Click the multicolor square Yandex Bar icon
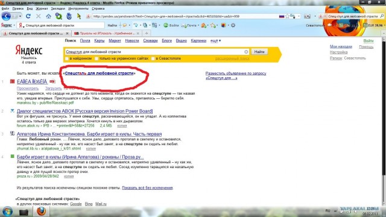Viewport: 386px width, 217px height. (x=224, y=25)
